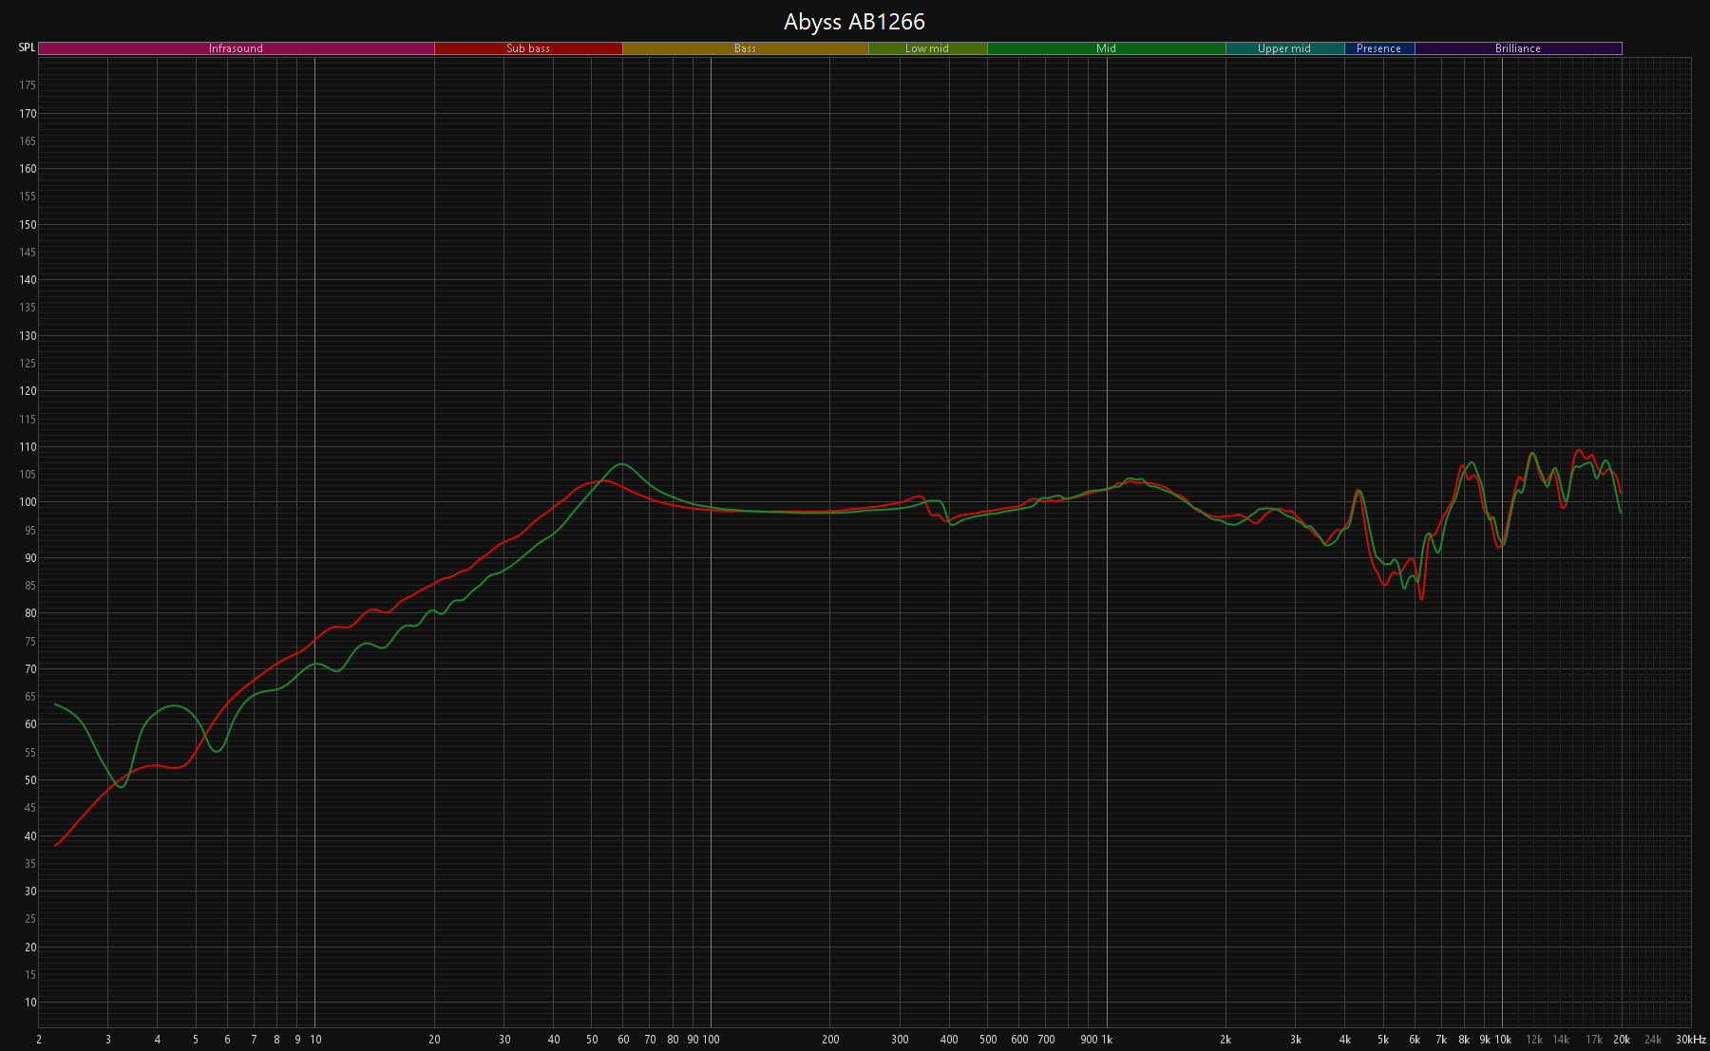Click the 175 SPL tick label

click(x=28, y=85)
